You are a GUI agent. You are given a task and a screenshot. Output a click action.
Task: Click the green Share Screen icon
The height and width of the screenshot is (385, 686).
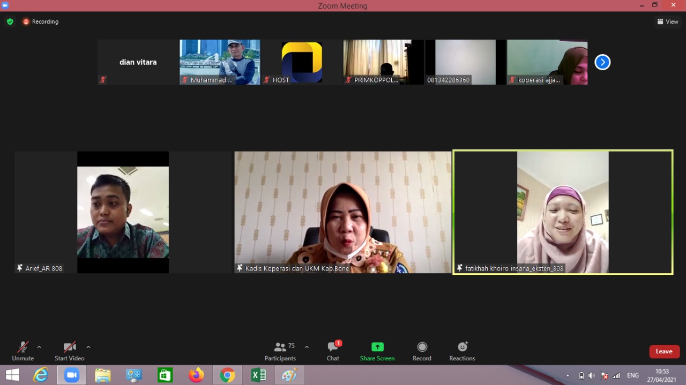377,347
